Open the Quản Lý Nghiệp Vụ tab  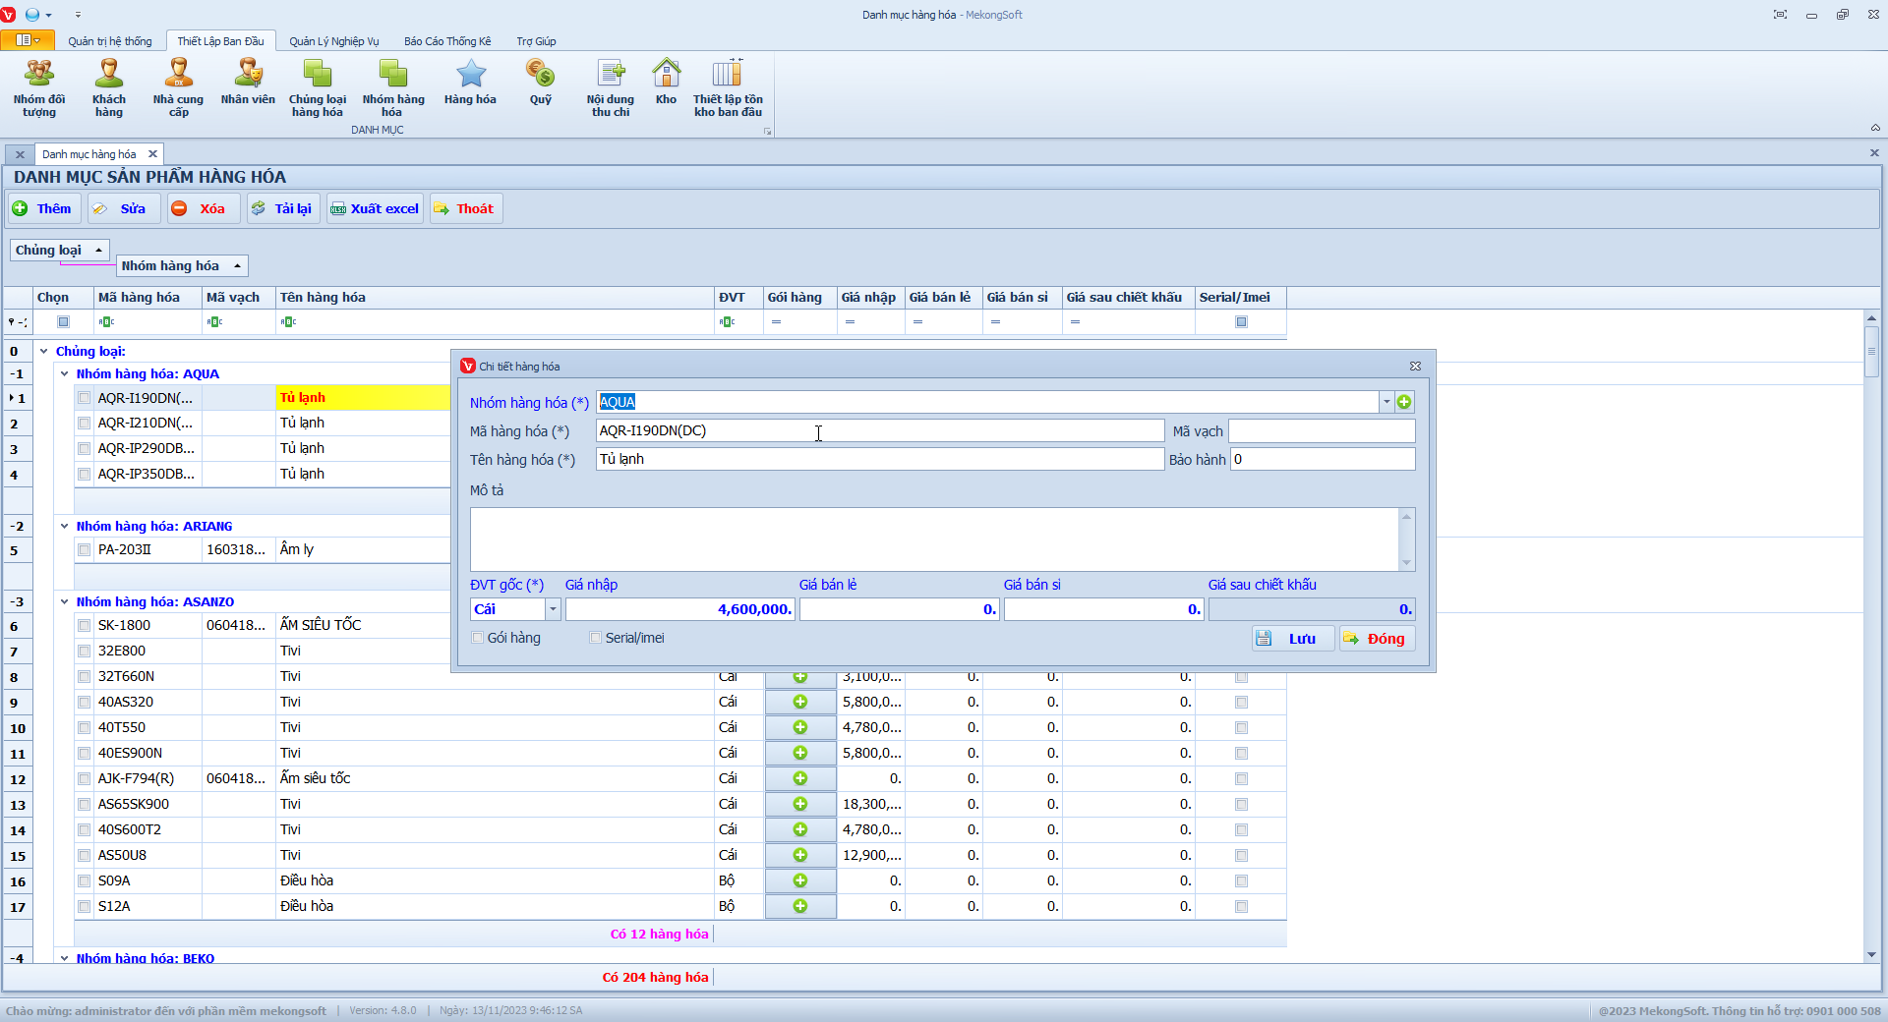(333, 41)
